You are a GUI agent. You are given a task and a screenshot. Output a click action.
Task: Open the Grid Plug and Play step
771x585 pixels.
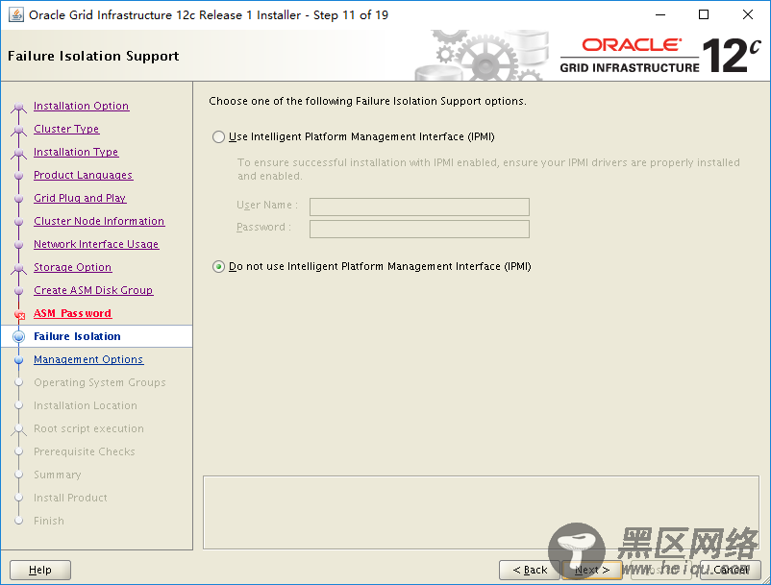pos(80,198)
